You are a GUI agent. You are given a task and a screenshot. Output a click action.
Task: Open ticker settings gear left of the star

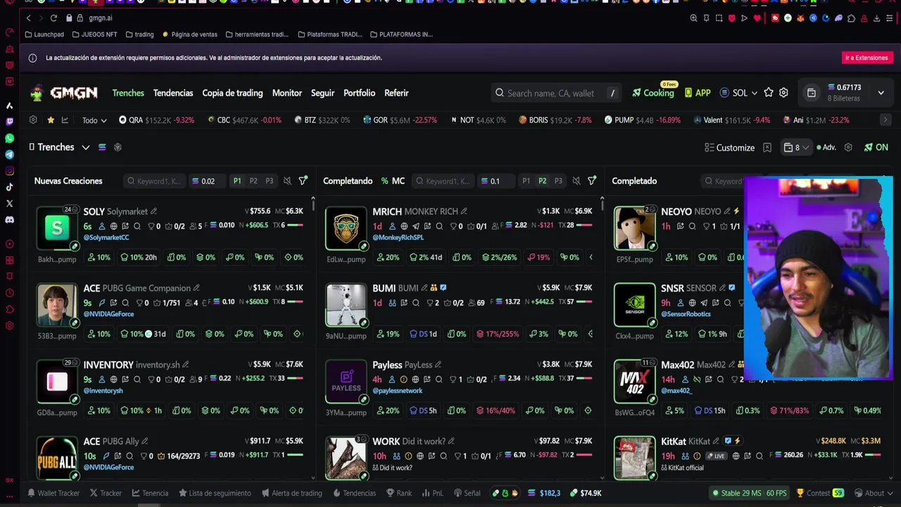click(33, 120)
